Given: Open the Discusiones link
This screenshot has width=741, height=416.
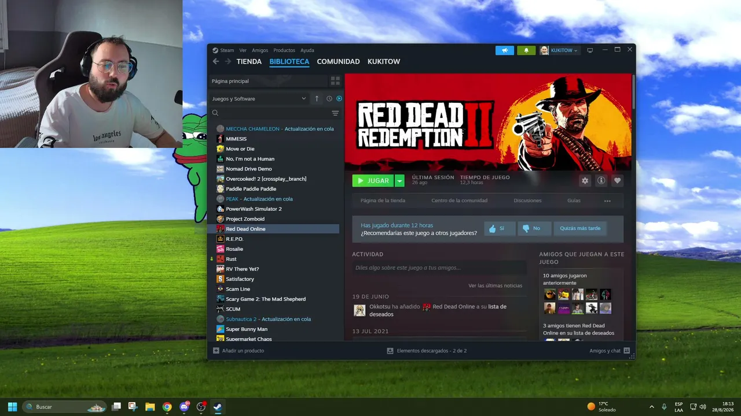Looking at the screenshot, I should [x=528, y=200].
